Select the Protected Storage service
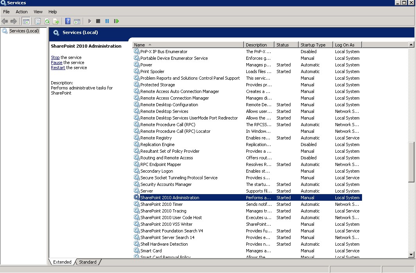Screen dimensions: 416x273 click(x=247, y=84)
